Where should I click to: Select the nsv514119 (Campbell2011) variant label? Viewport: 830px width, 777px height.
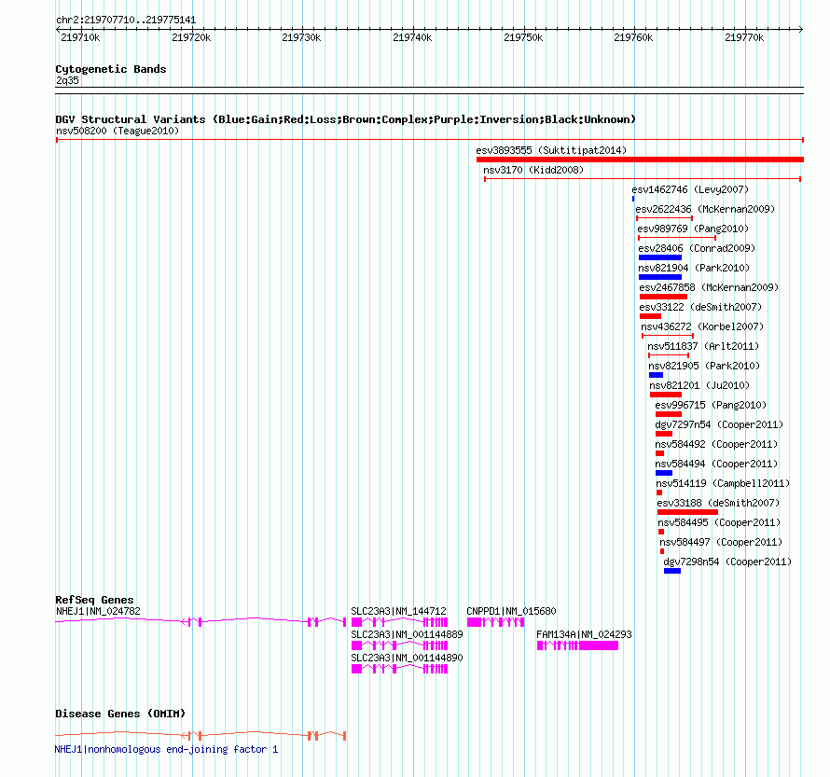[x=723, y=483]
